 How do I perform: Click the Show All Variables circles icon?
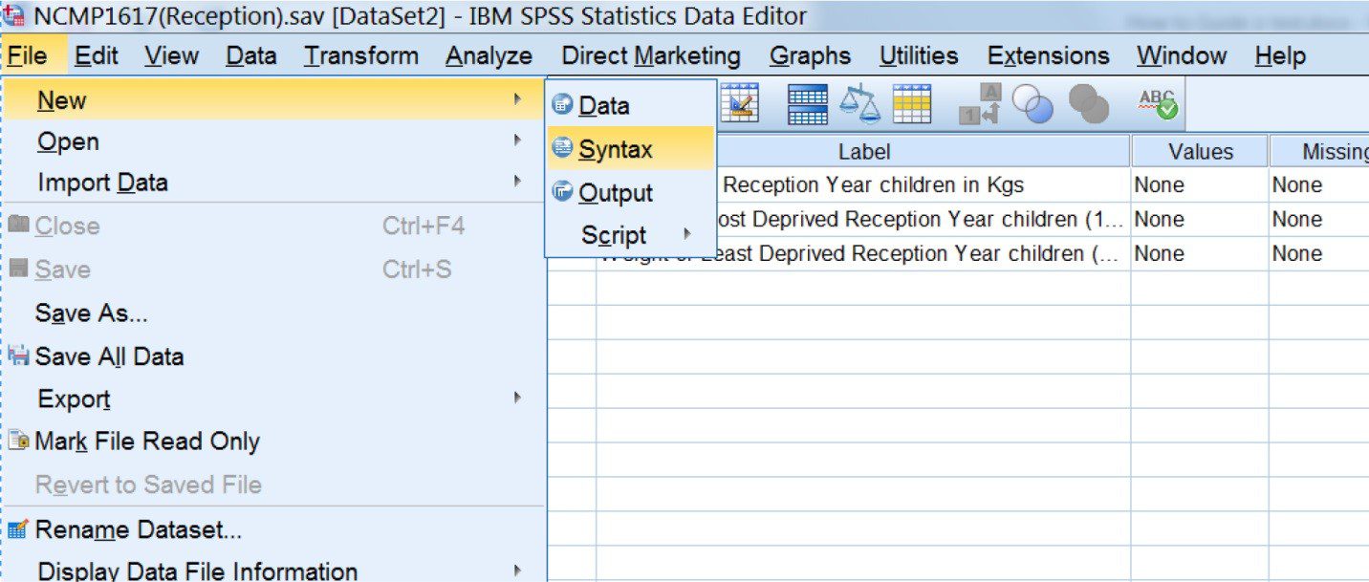click(x=1088, y=105)
